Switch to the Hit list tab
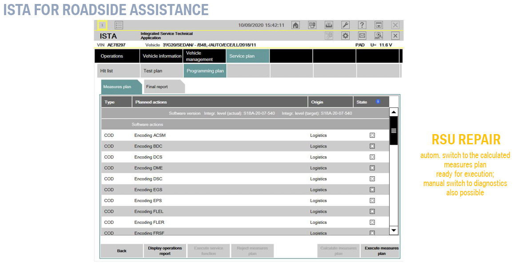 (118, 71)
